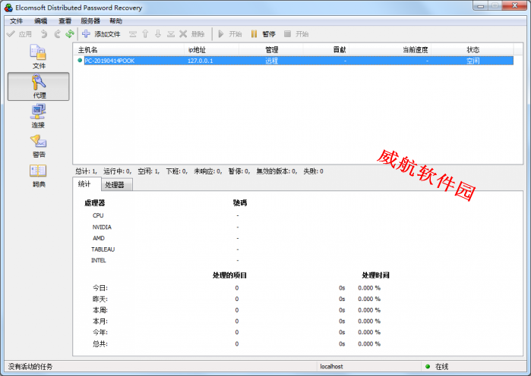The height and width of the screenshot is (376, 531).
Task: Click the 删除 button label
Action: tap(198, 34)
